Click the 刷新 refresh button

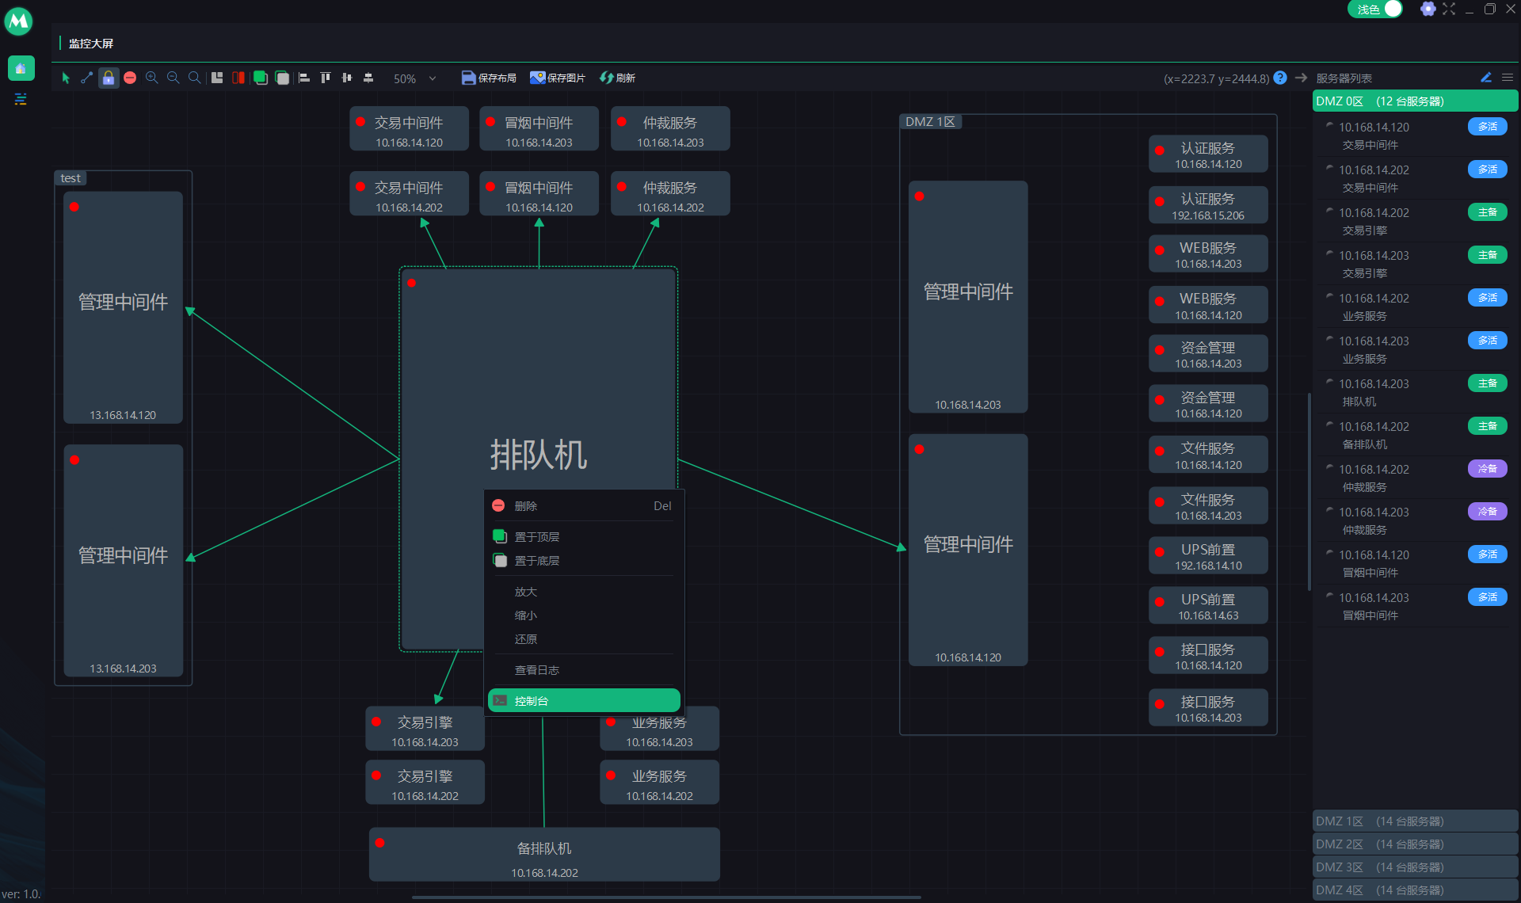tap(617, 78)
